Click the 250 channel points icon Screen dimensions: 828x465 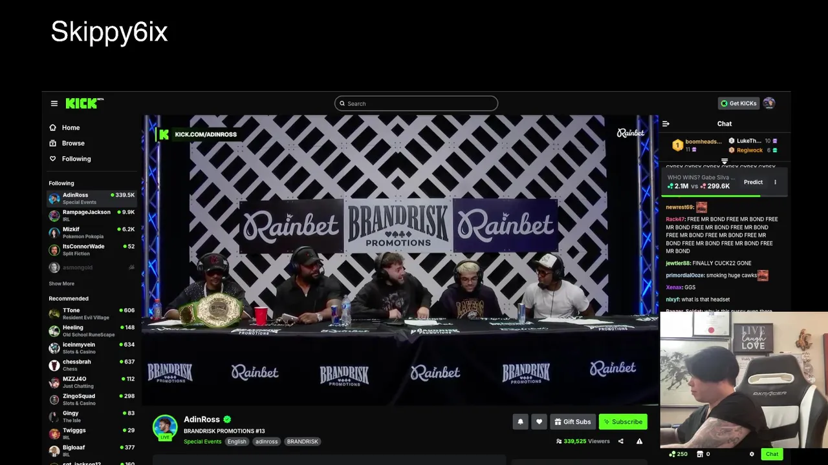pos(673,454)
